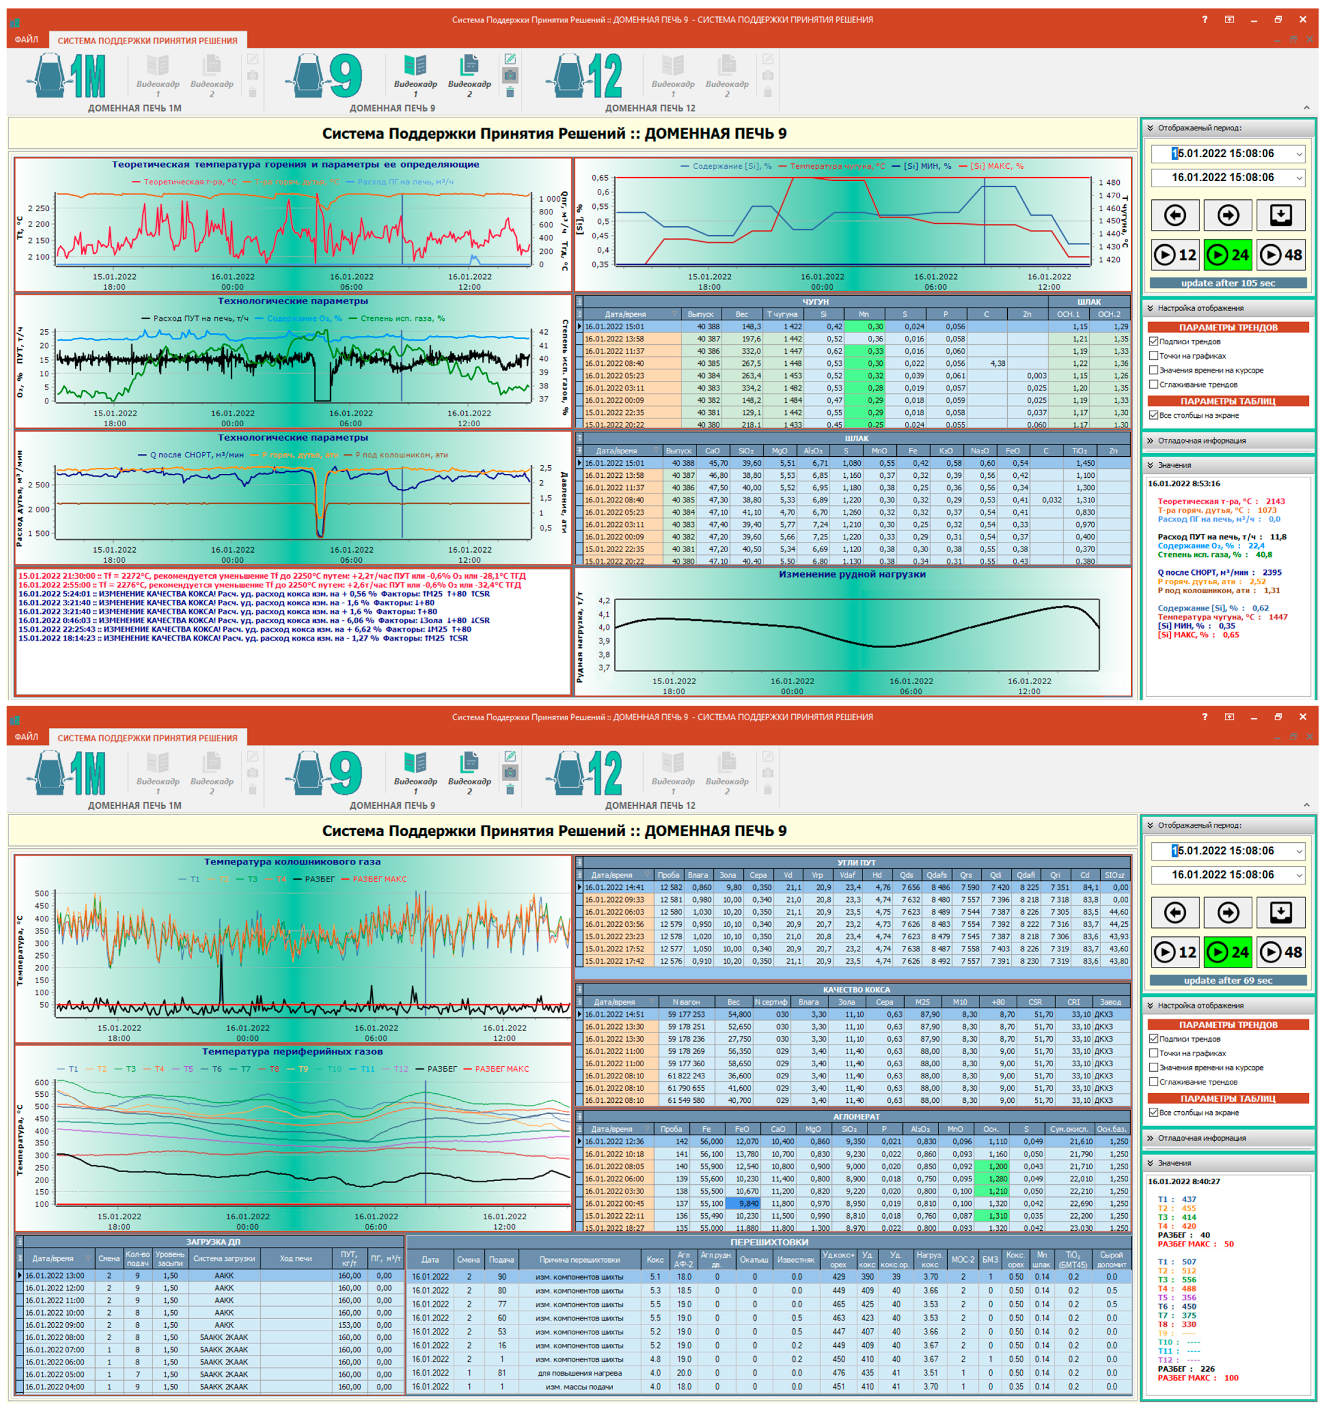Image resolution: width=1324 pixels, height=1408 pixels.
Task: Enable 'Сглаживание трендов' checkbox, lower window
Action: [x=1153, y=1082]
